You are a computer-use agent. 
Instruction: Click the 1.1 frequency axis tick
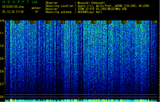tap(2, 33)
